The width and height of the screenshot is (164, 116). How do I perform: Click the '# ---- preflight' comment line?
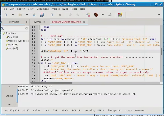coord(97,36)
